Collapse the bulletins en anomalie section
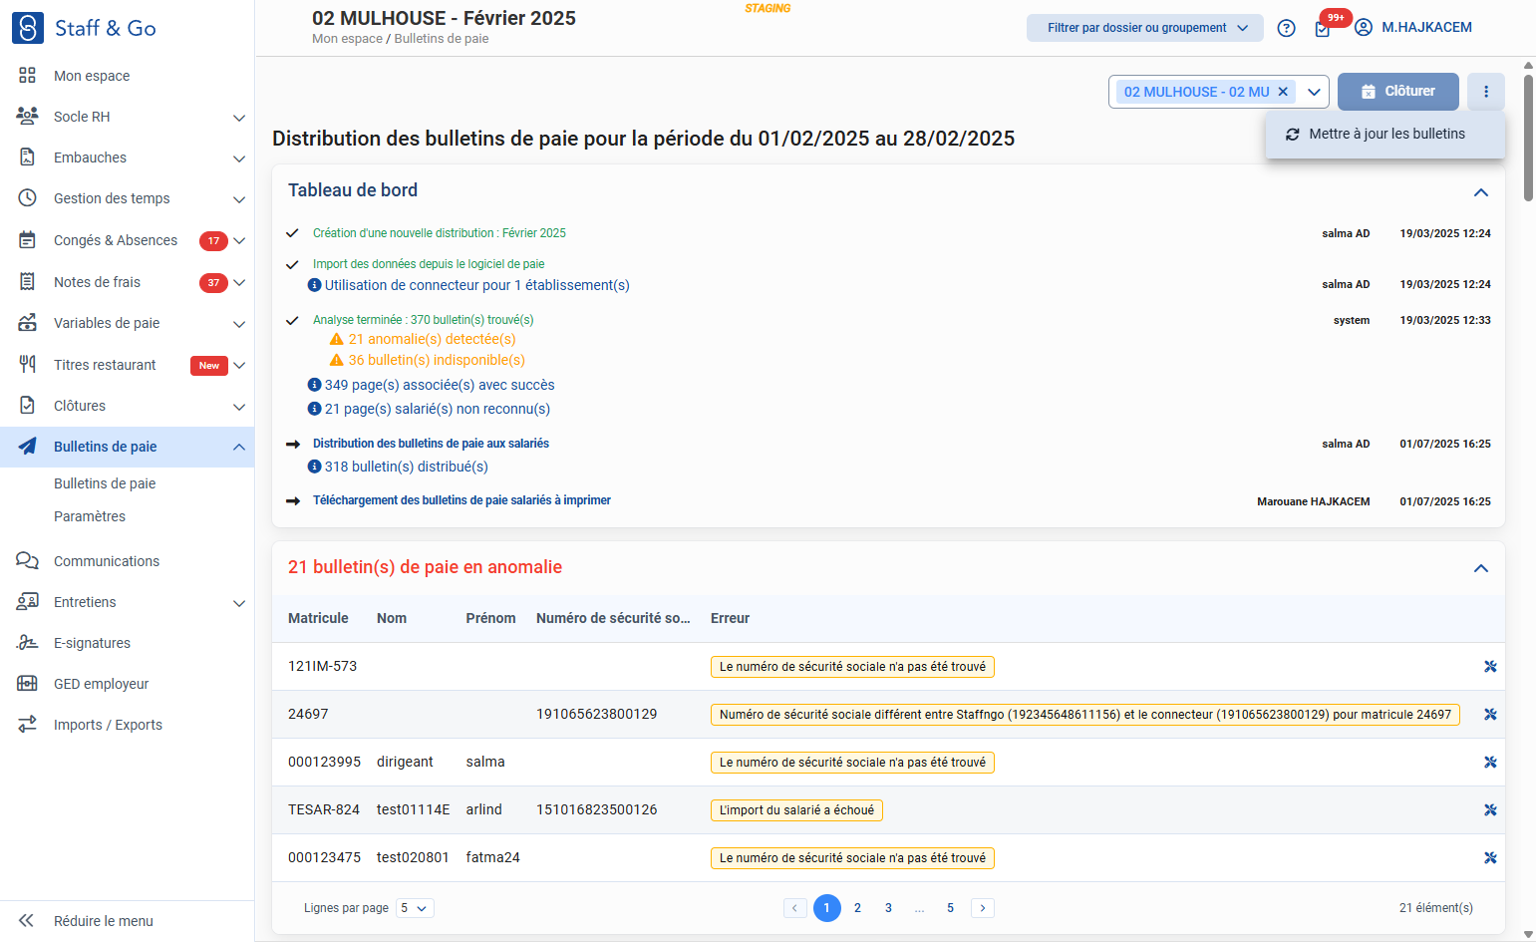Screen dimensions: 1536x942 tap(1481, 568)
